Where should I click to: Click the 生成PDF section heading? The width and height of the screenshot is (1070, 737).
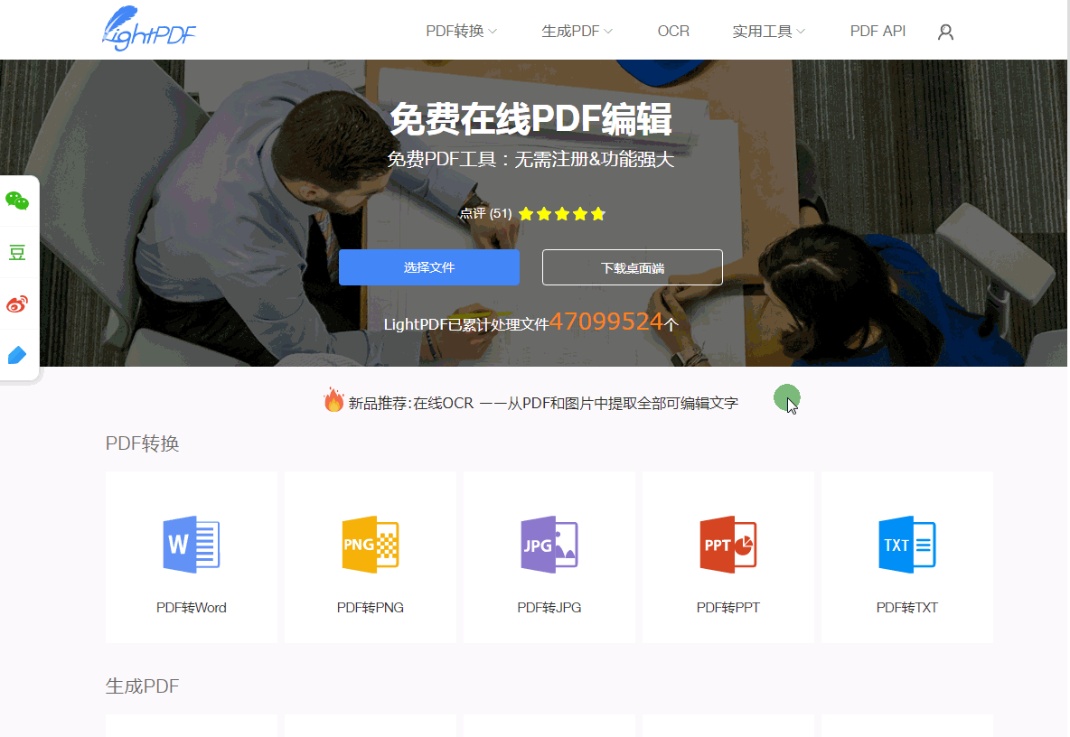point(142,686)
